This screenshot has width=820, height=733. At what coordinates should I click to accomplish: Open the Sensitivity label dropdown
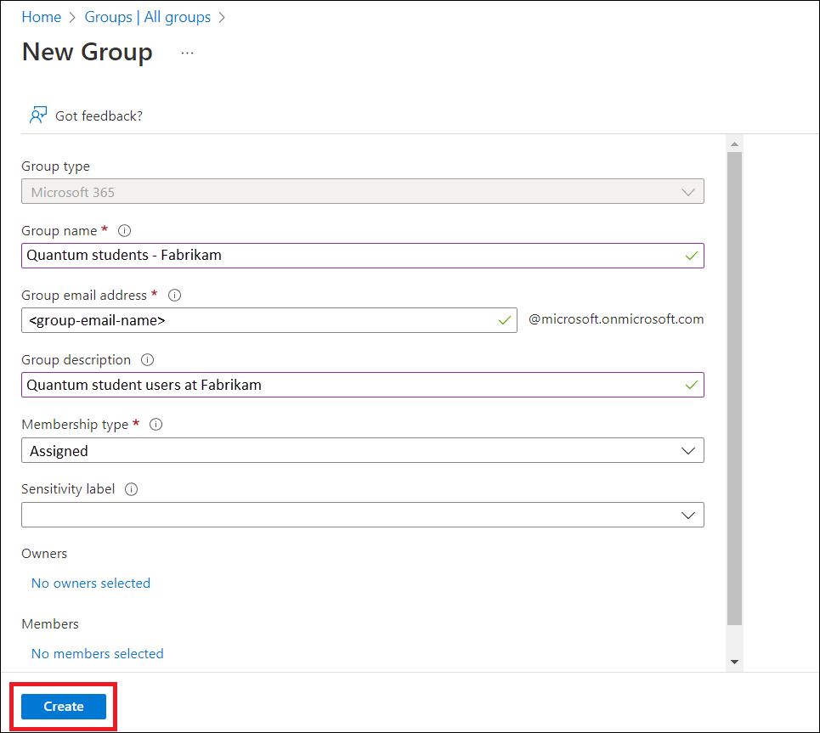(x=688, y=515)
